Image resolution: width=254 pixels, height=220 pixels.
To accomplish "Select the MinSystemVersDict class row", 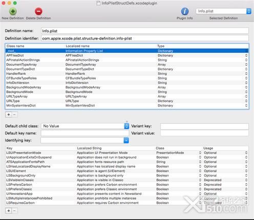I will (x=127, y=105).
